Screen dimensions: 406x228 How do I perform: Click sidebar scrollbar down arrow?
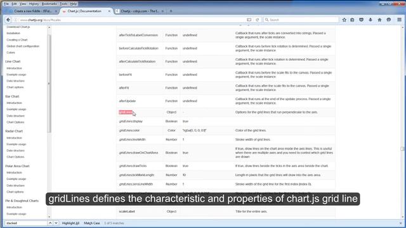(49, 217)
